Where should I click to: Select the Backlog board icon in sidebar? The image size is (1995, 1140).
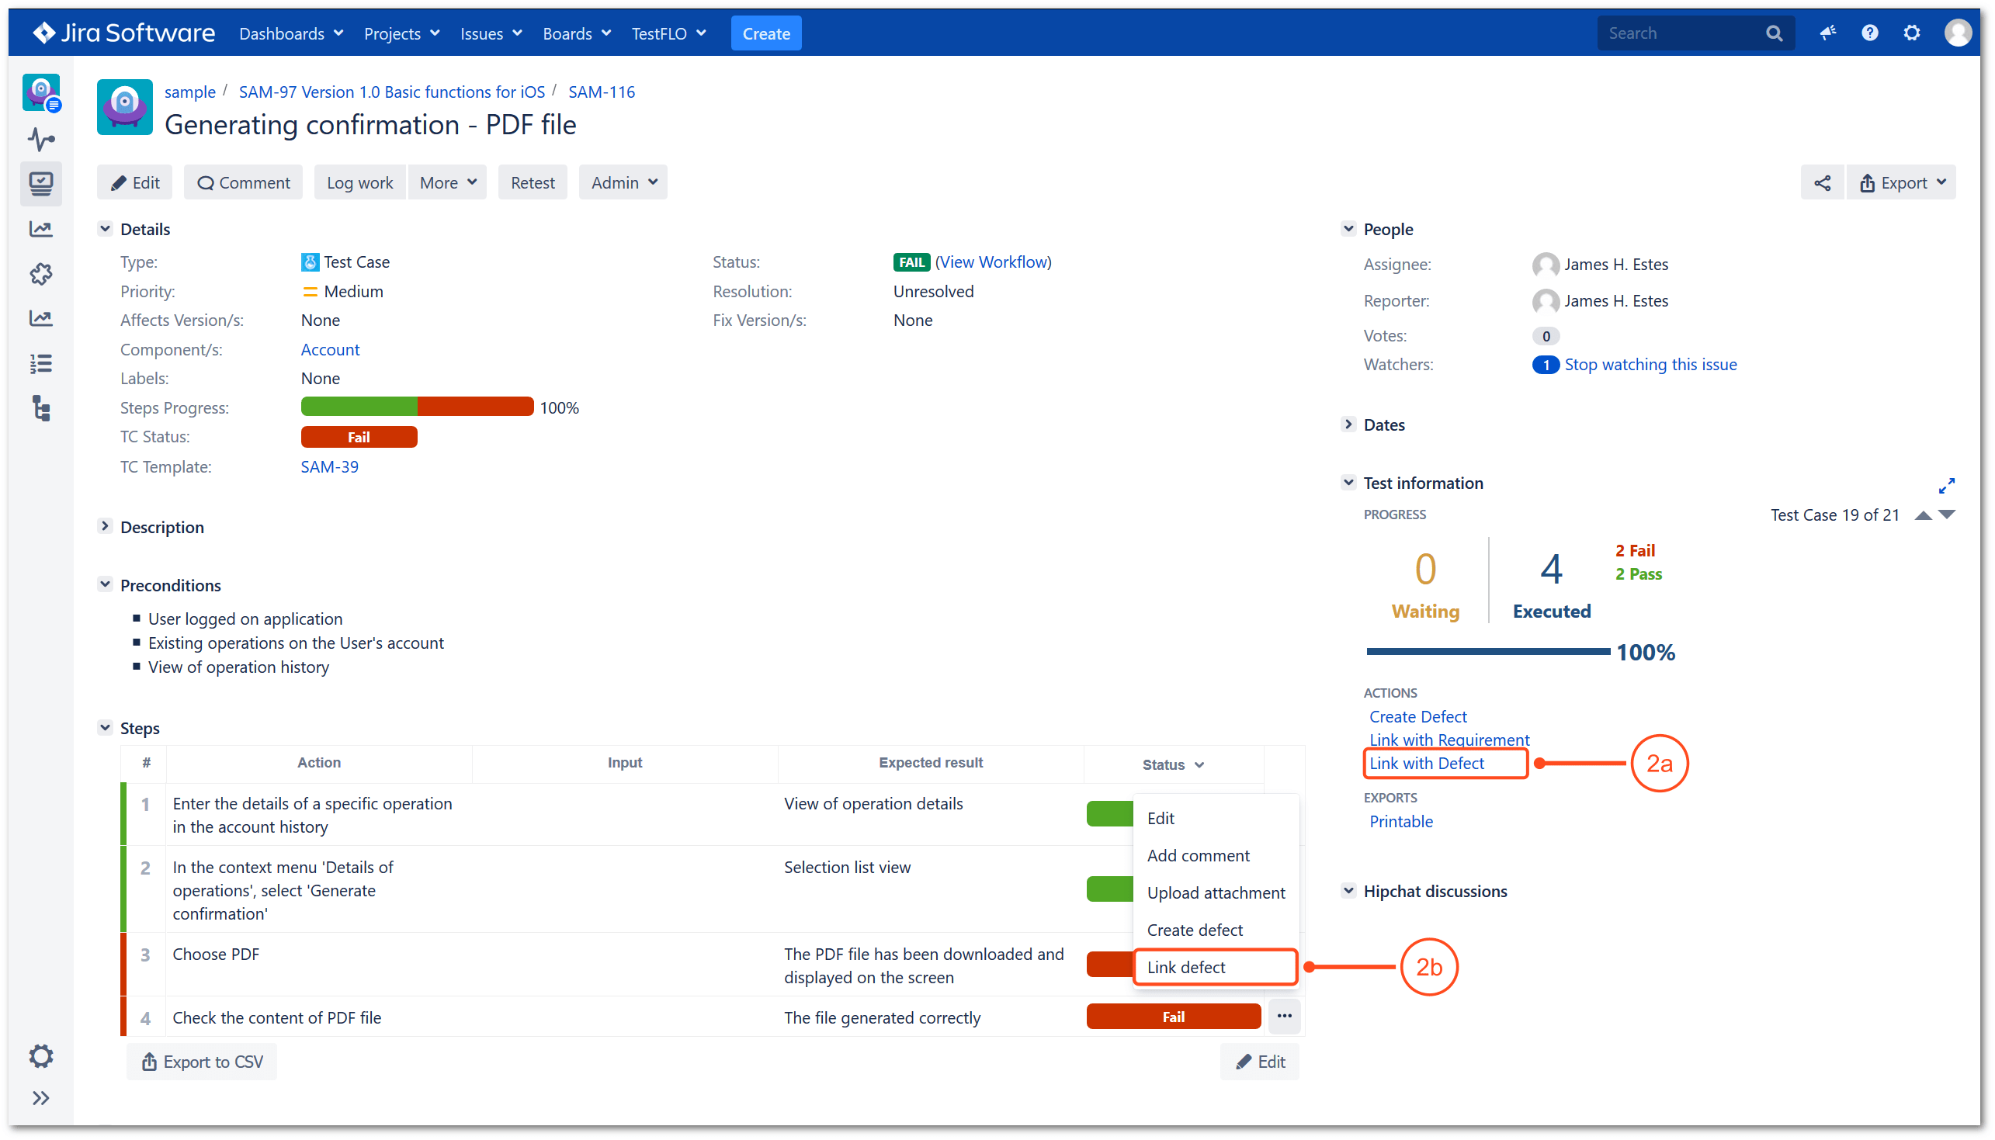tap(40, 183)
